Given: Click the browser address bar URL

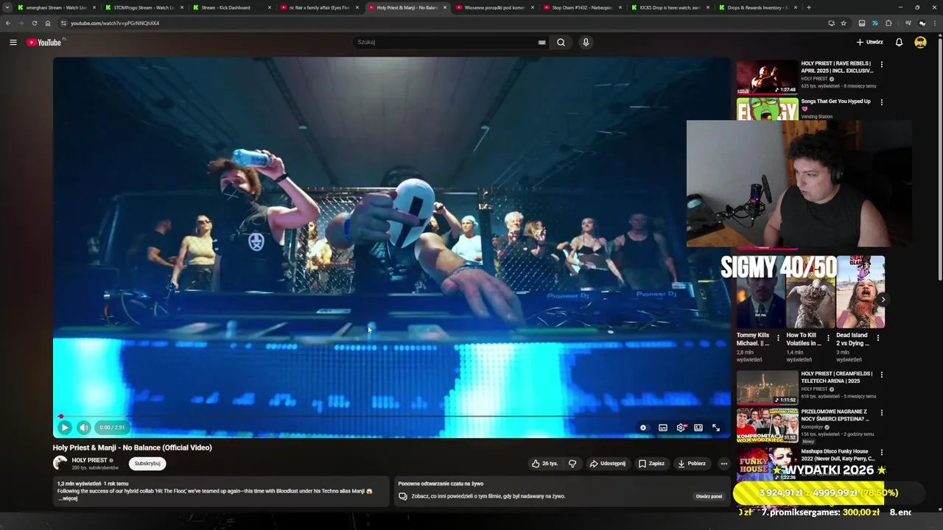Looking at the screenshot, I should coord(115,23).
